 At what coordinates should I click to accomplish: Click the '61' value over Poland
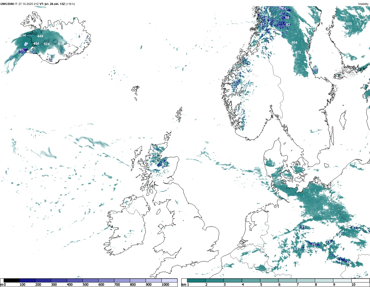click(x=354, y=227)
